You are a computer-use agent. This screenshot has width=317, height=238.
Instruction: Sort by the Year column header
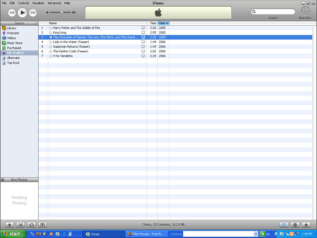[x=163, y=23]
